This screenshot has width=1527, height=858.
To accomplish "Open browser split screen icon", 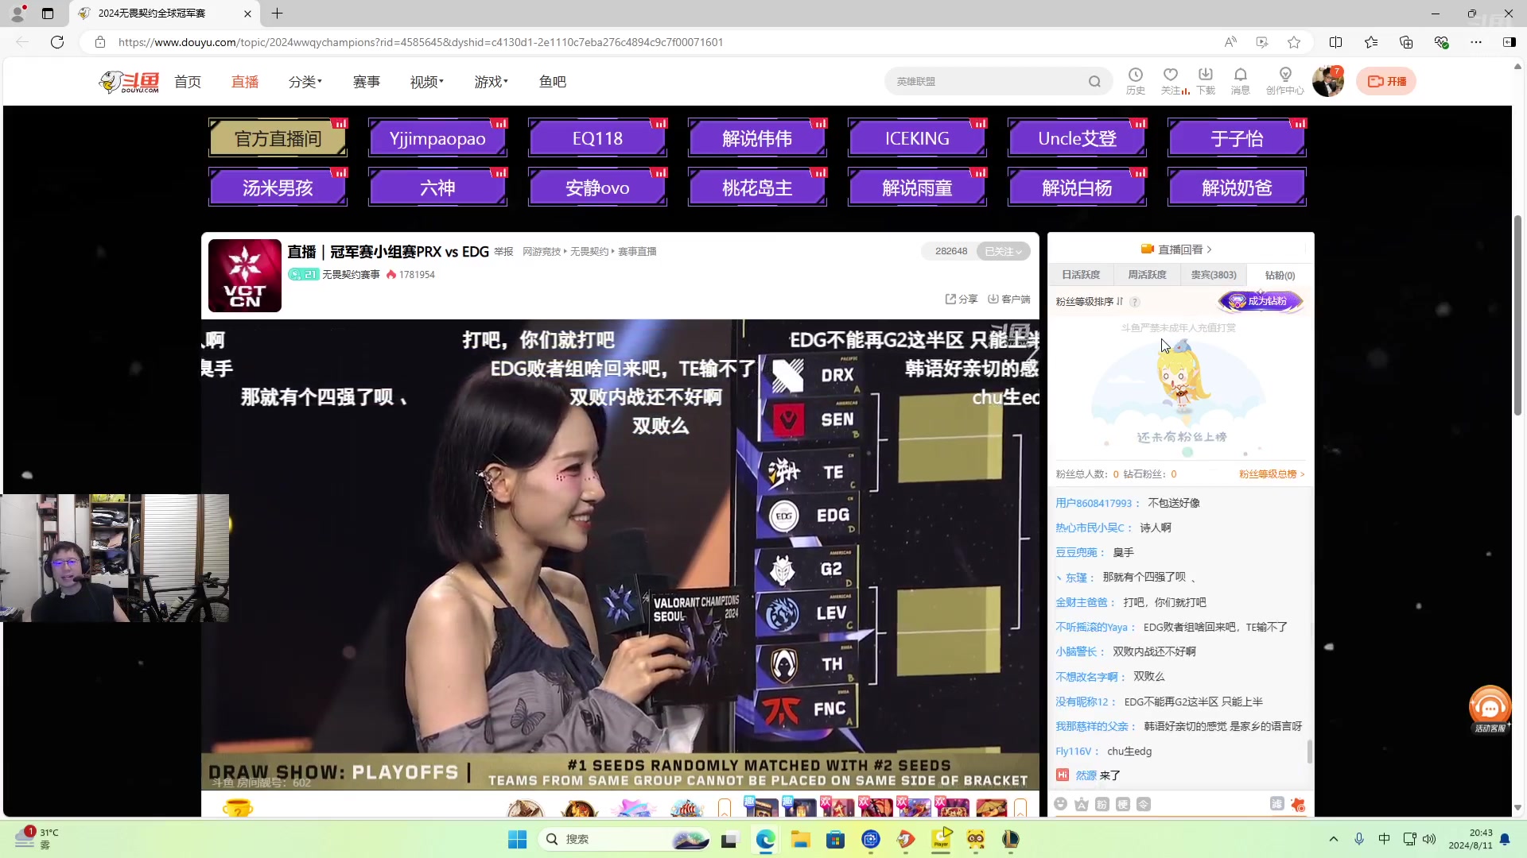I will [1335, 42].
